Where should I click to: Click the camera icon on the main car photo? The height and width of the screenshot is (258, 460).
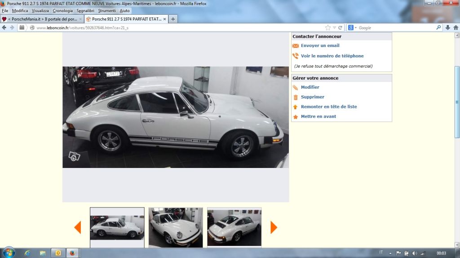(74, 156)
